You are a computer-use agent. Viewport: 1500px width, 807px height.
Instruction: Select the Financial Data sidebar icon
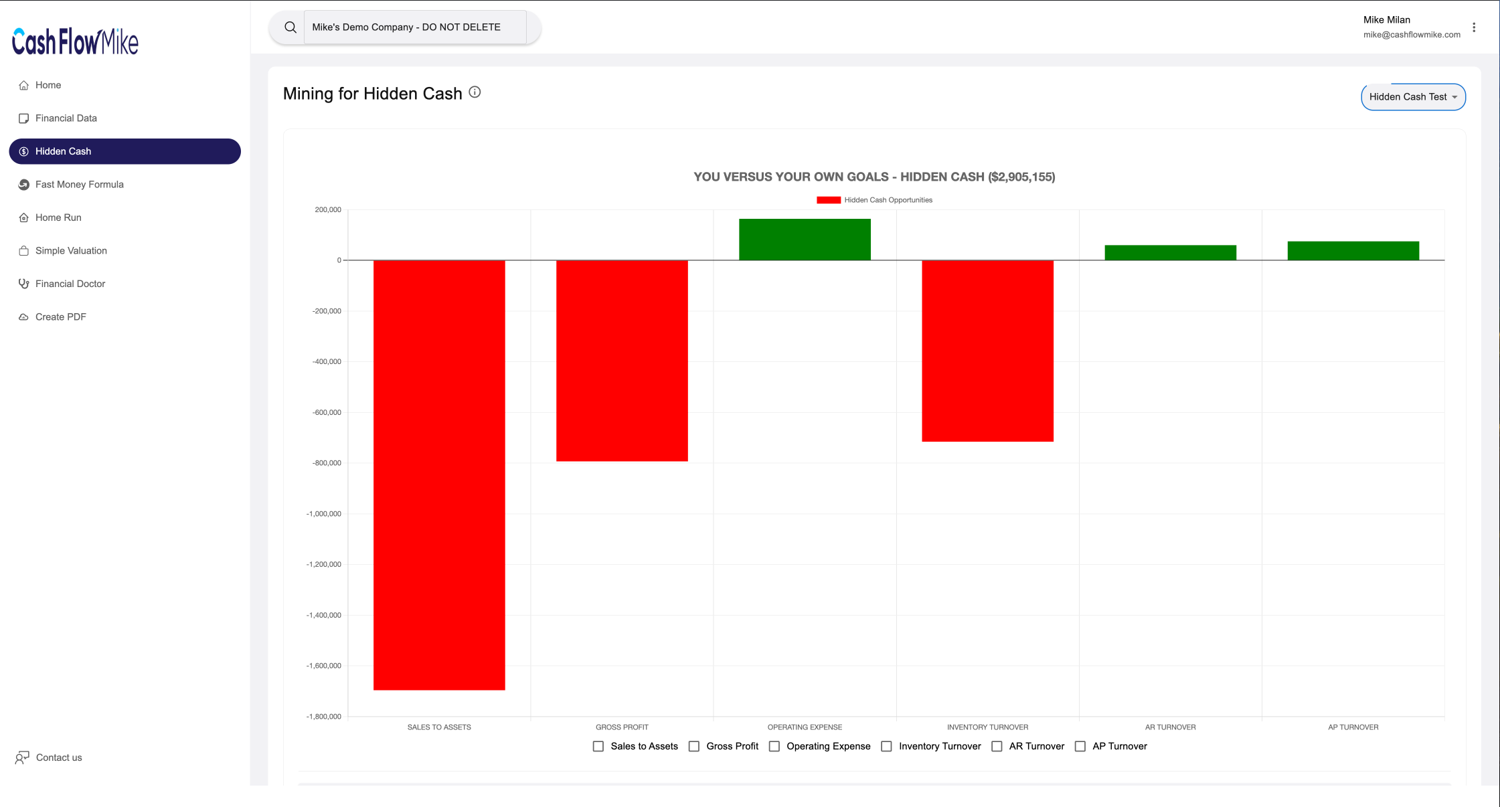click(24, 118)
